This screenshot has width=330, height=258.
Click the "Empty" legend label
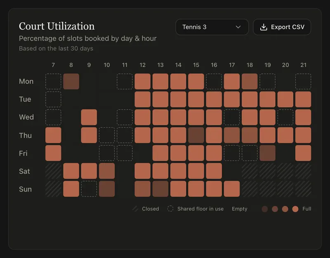[240, 209]
